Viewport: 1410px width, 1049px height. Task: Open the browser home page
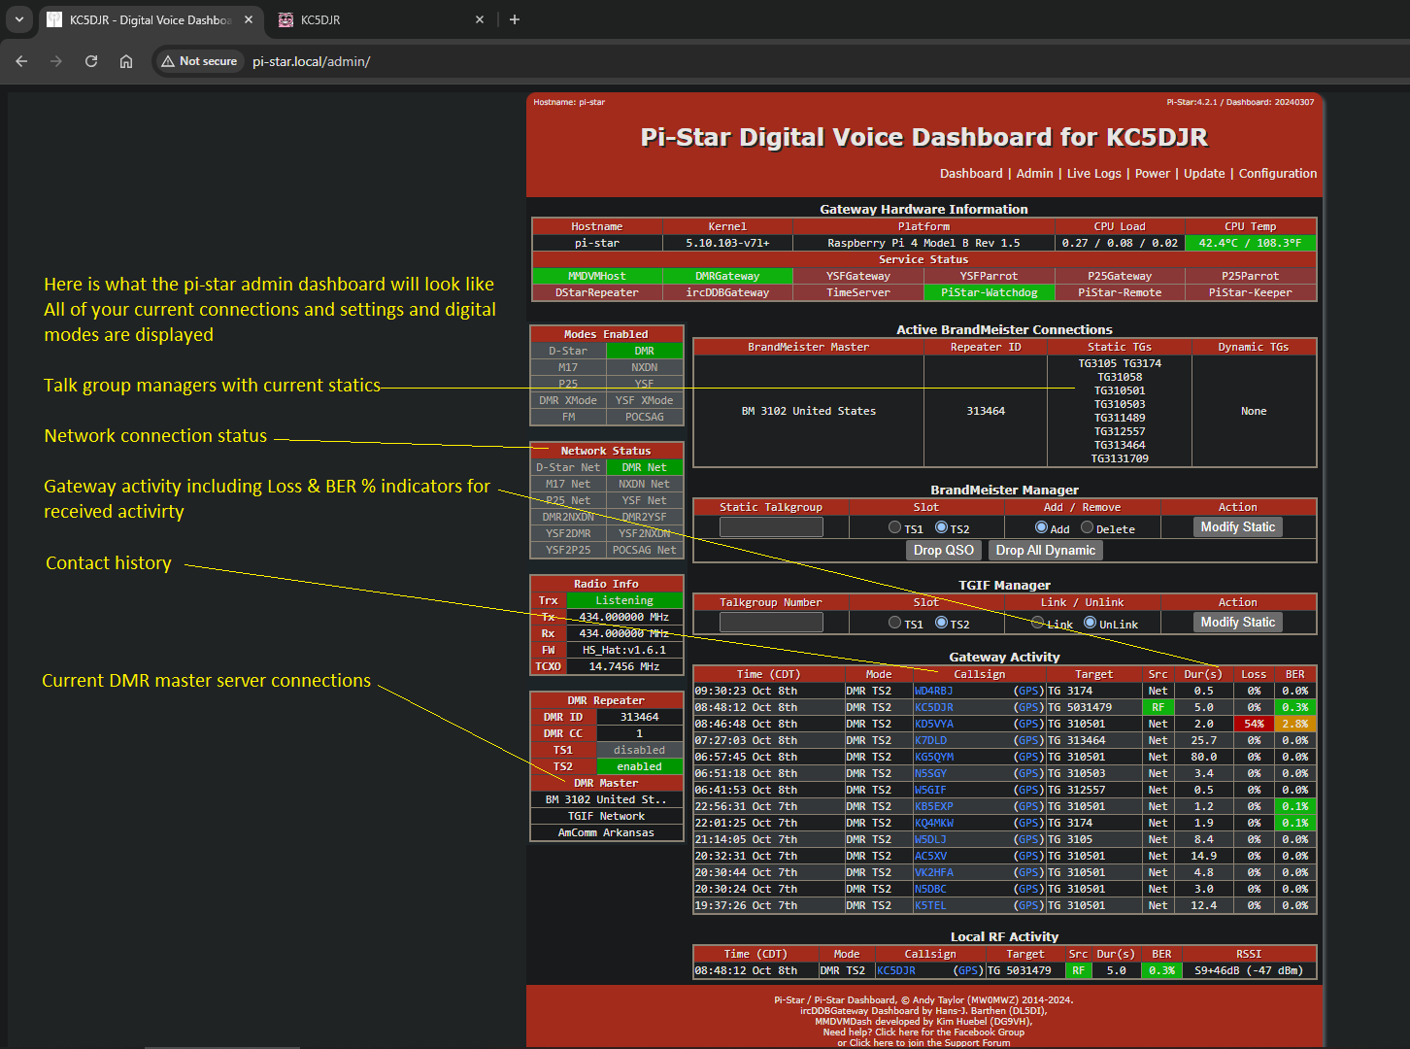(x=126, y=61)
